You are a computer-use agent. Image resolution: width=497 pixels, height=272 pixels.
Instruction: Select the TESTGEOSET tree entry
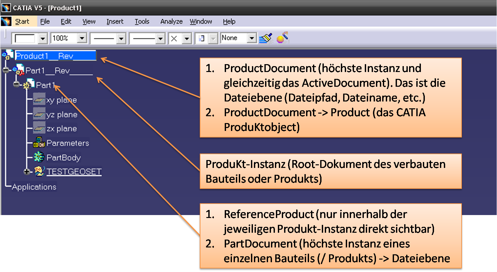[x=74, y=172]
